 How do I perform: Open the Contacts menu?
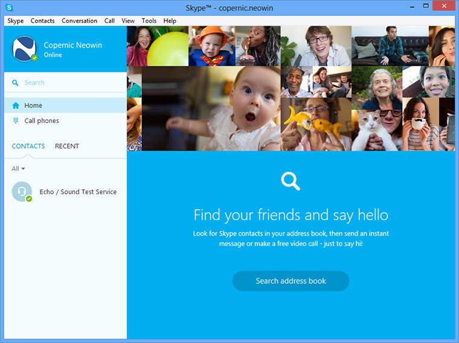point(42,20)
